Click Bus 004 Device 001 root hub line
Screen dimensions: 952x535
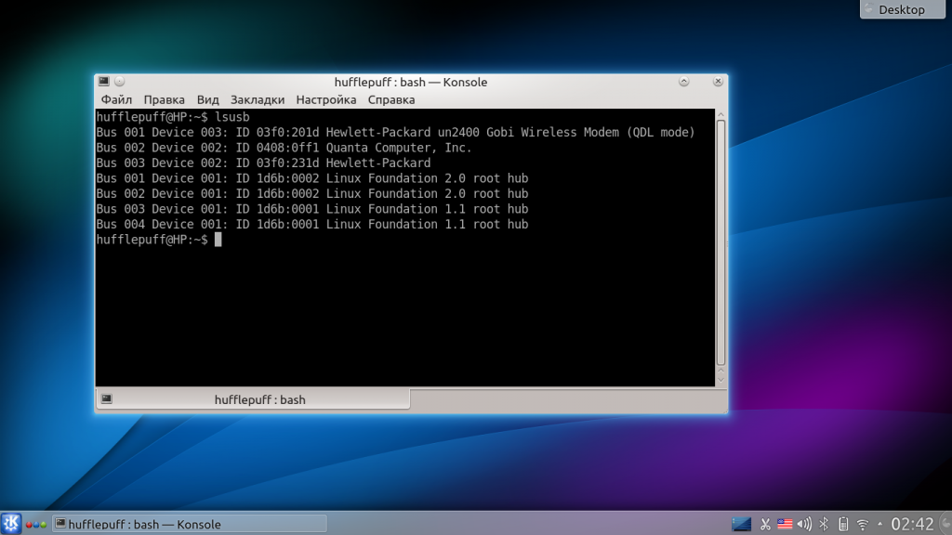click(312, 225)
